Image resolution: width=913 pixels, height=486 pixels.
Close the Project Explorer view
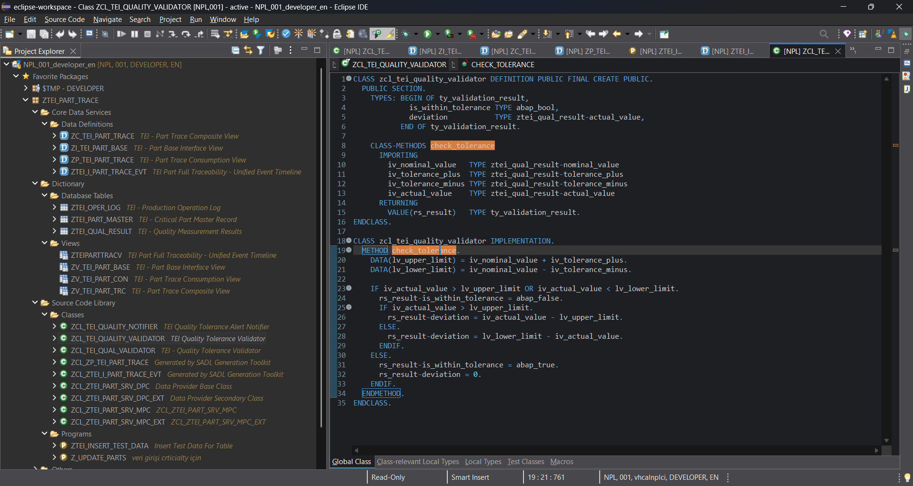73,51
